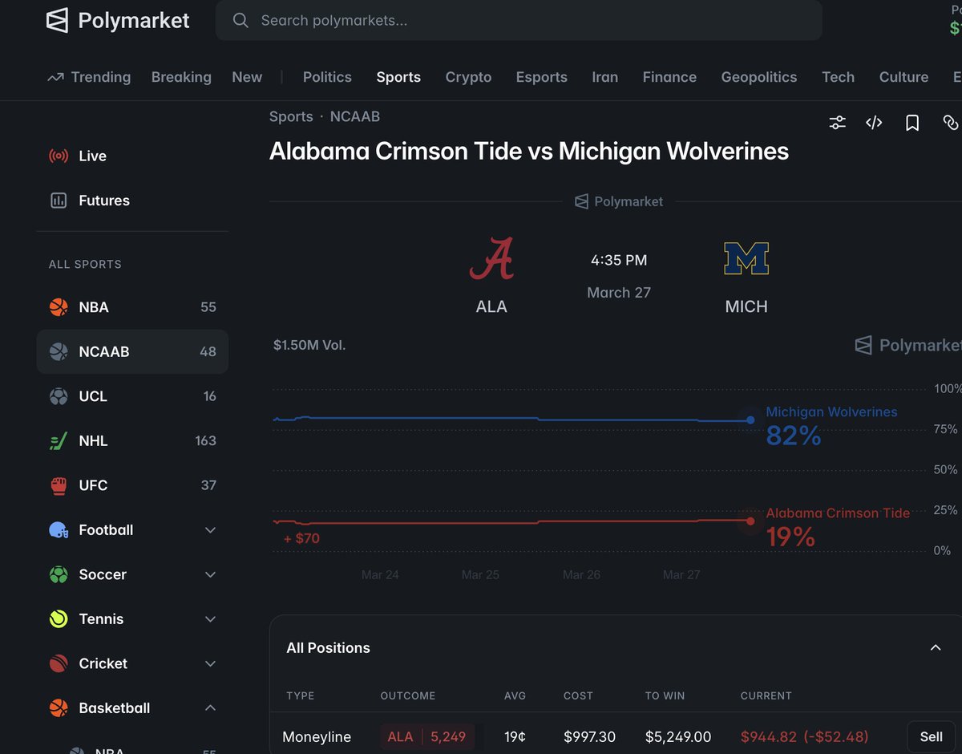The height and width of the screenshot is (754, 962).
Task: Select the Sports category tab
Action: pyautogui.click(x=398, y=77)
